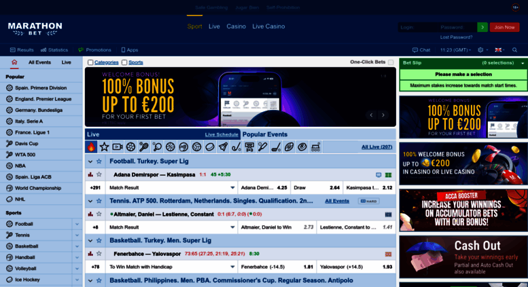Select All Events in sidebar
The height and width of the screenshot is (287, 528).
click(39, 62)
